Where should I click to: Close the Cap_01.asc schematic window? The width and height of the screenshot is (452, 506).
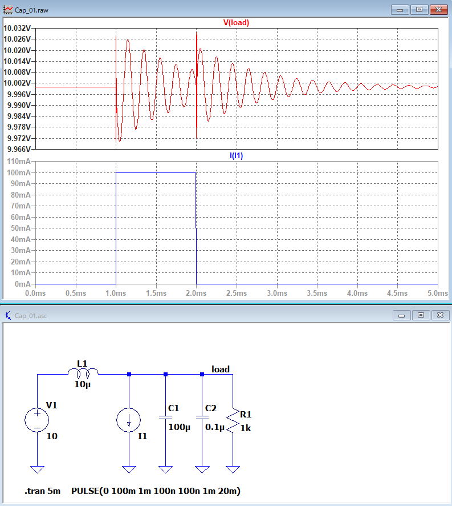(438, 315)
